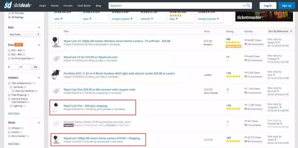The image size is (298, 148).
Task: Open the Wyze Cam V2 product thumbnail
Action: coord(56,42)
